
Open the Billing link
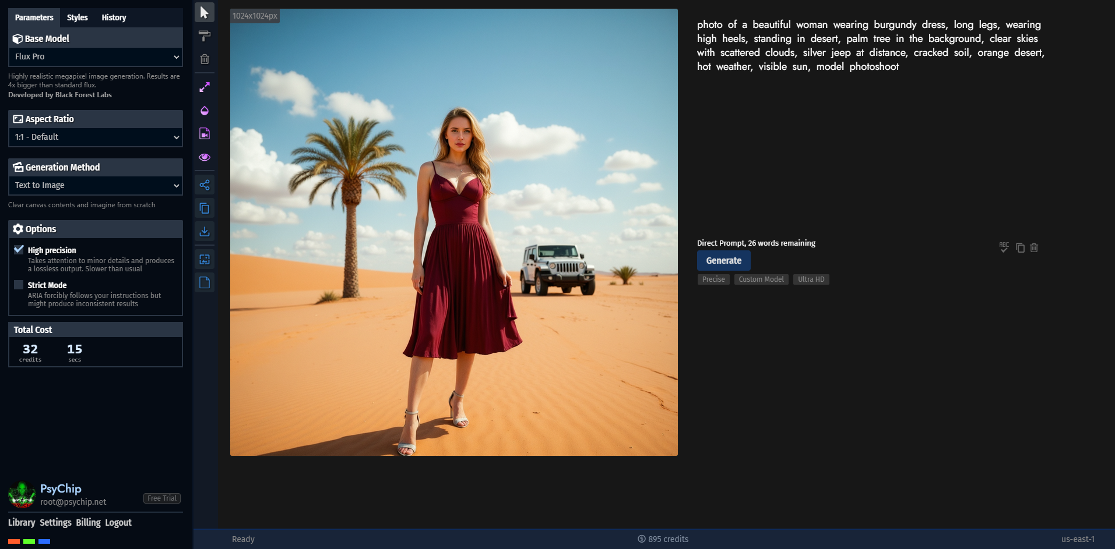click(x=88, y=522)
